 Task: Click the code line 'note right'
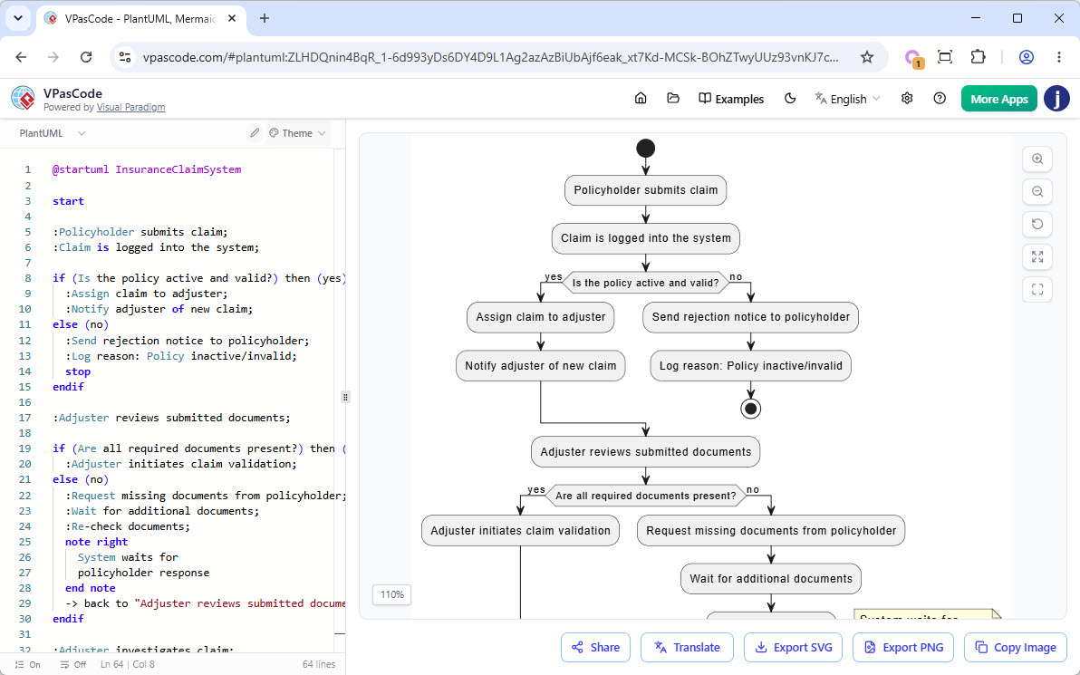pyautogui.click(x=96, y=542)
